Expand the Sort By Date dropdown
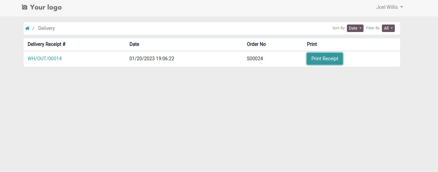The width and height of the screenshot is (438, 172). click(x=355, y=28)
